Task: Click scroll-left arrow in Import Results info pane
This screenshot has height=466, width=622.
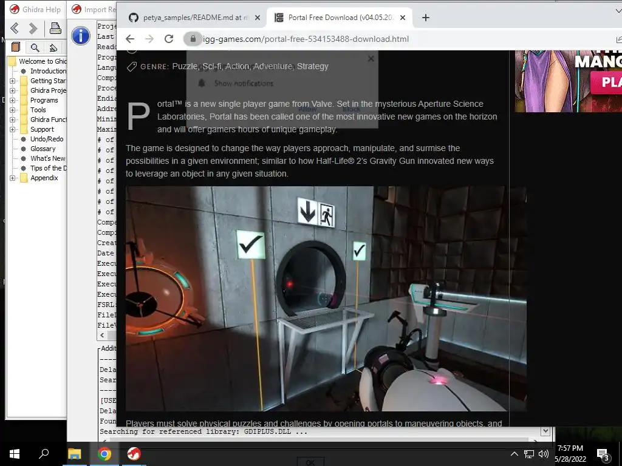Action: tap(102, 335)
